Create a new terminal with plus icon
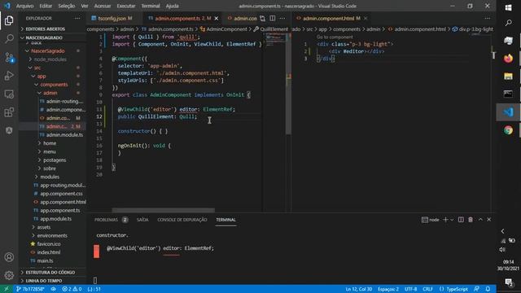521x293 pixels. pyautogui.click(x=445, y=220)
